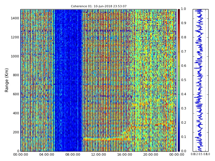Click the plot title 'Coherence 01: 10-Jun-2018 23:53:07'
Image resolution: width=215 pixels, height=161 pixels.
99,6
